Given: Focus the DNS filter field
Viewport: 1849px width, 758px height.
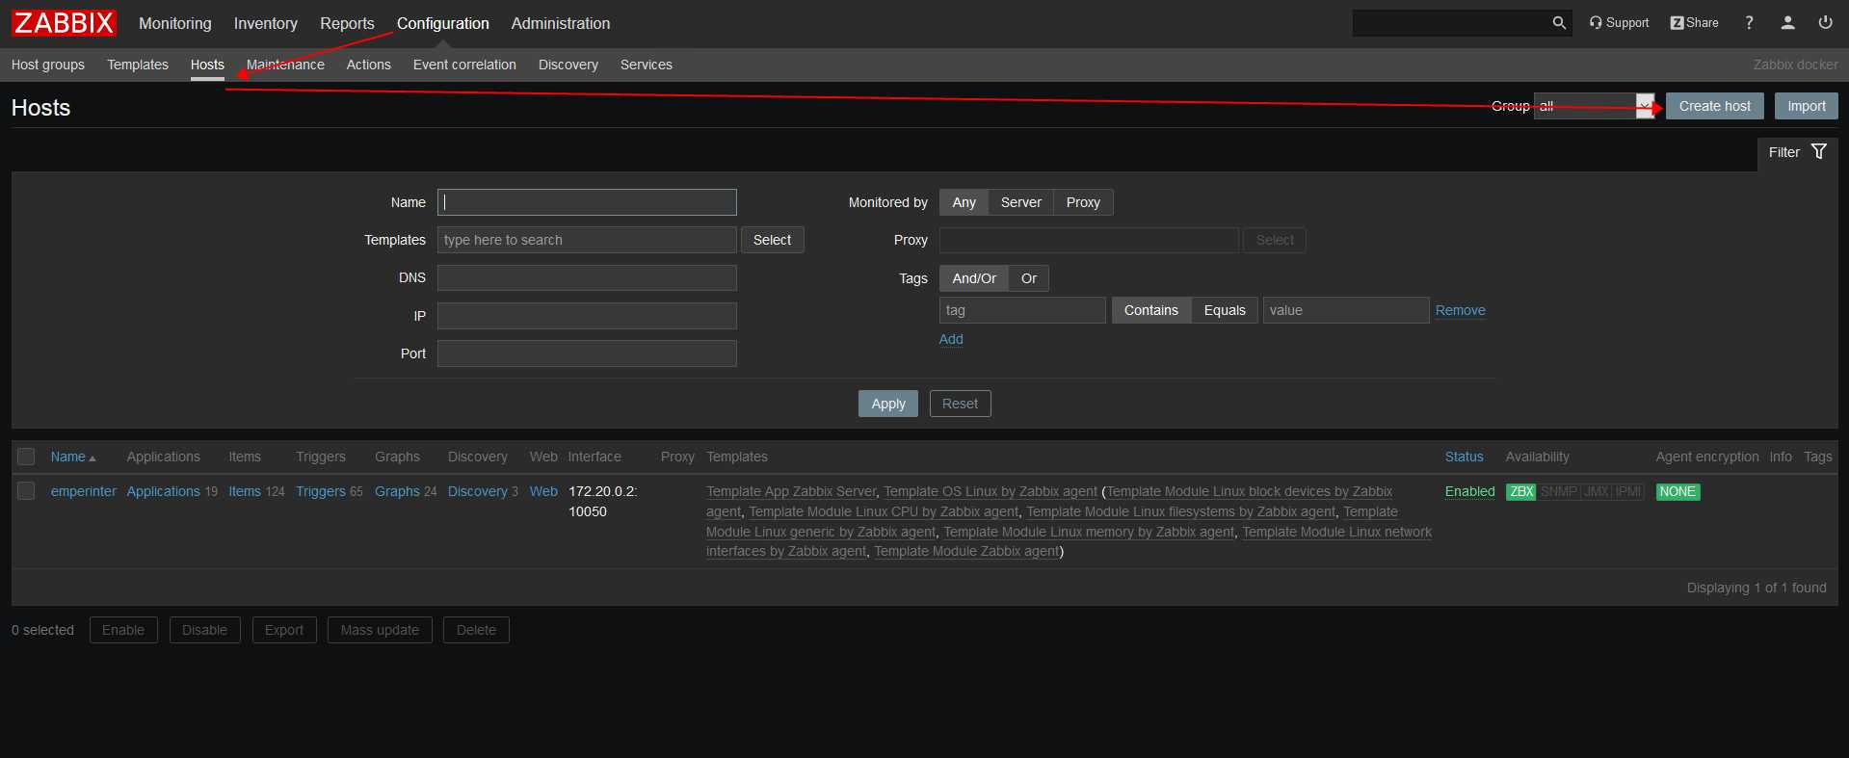Looking at the screenshot, I should point(587,278).
